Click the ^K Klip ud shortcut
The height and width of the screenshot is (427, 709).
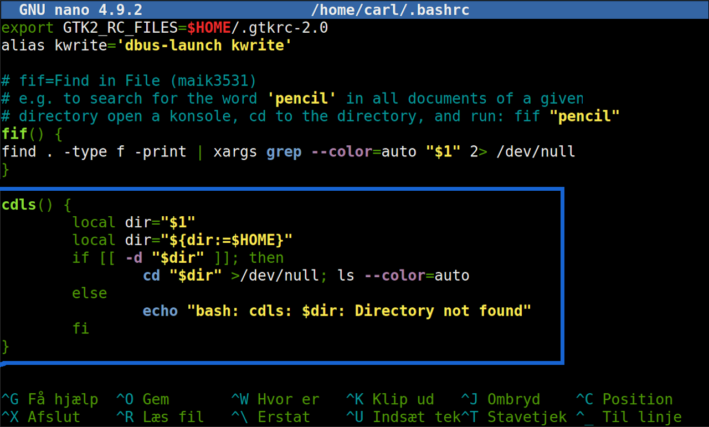point(390,399)
